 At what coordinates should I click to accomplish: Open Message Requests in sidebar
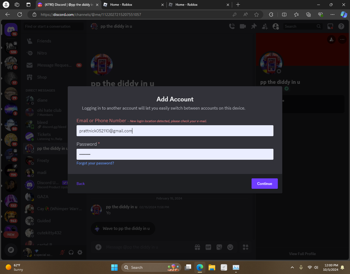point(54,65)
